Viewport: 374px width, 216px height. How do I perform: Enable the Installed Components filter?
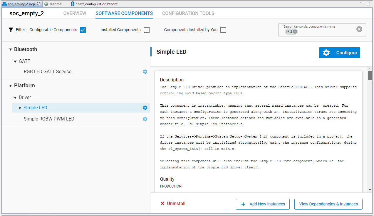146,30
